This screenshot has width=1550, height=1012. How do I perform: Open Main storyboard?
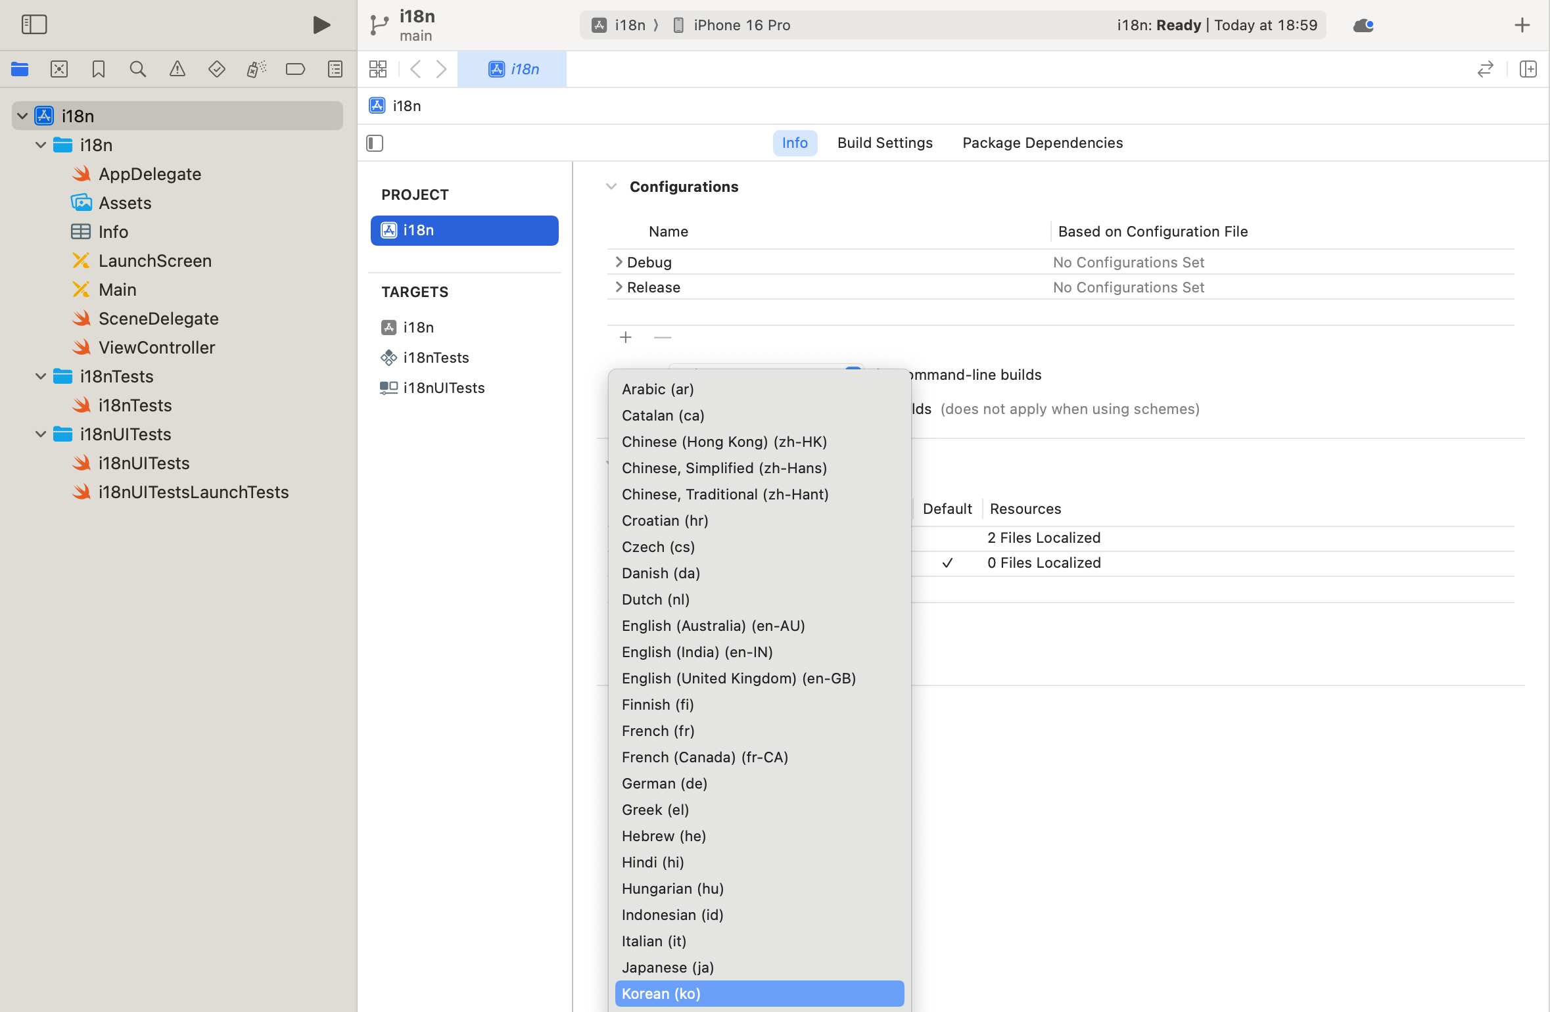click(x=118, y=290)
